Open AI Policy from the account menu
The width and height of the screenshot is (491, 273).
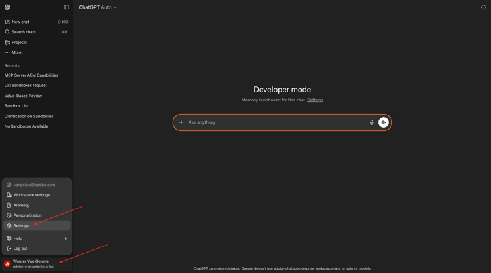(37, 205)
